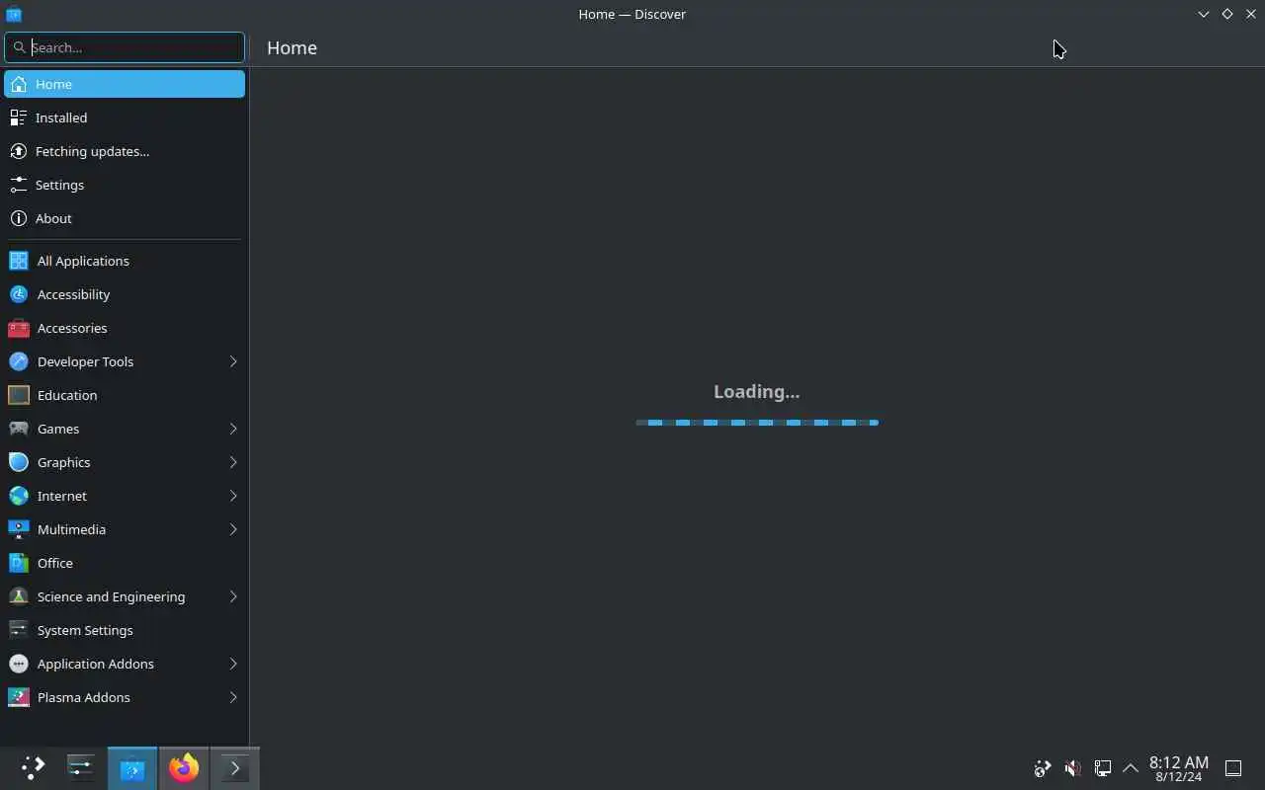
Task: Click the Accessibility category icon
Action: [19, 294]
